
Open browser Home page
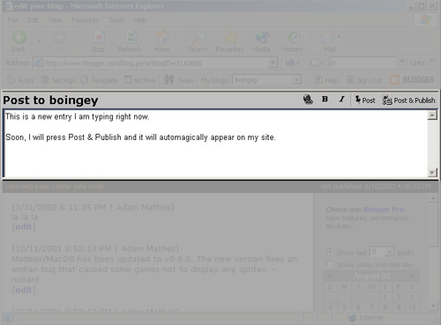(161, 41)
